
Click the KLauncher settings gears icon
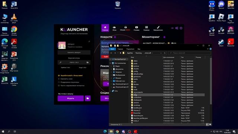pos(177,28)
